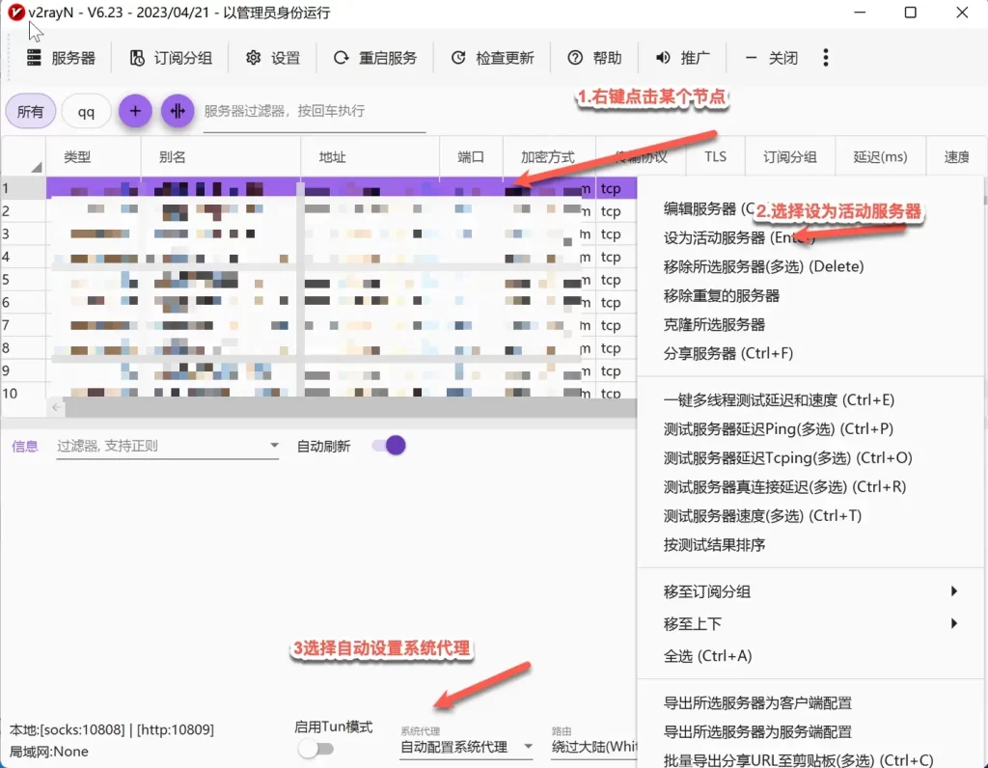Screen dimensions: 988x768
Task: Click 重启服务 to restart the service
Action: 375,58
